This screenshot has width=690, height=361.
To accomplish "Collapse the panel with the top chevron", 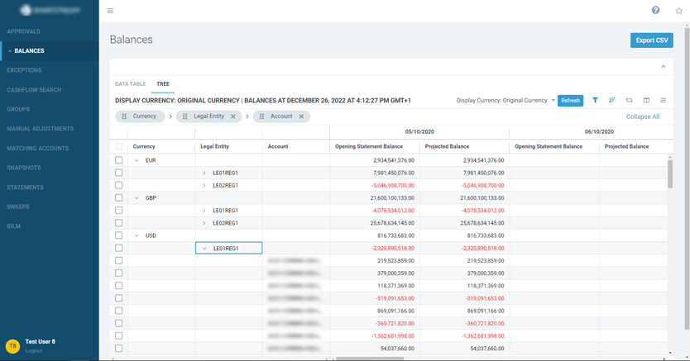I will click(663, 66).
